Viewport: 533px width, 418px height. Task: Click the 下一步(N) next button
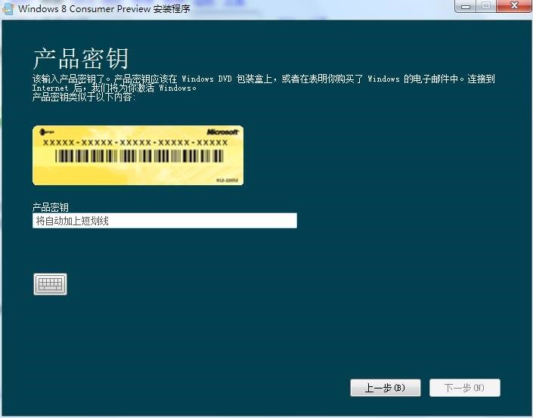[465, 388]
